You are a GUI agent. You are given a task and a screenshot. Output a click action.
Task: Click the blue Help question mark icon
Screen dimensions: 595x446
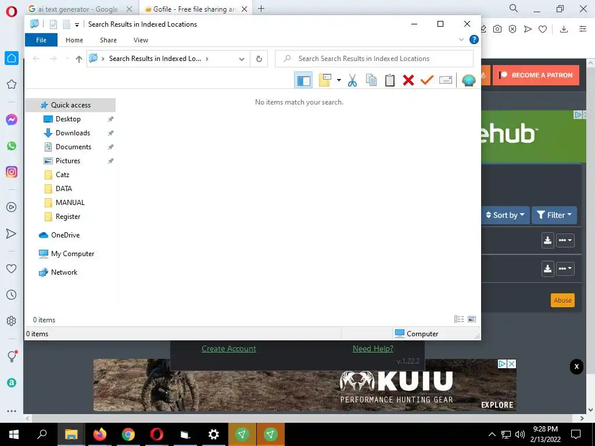click(x=474, y=39)
